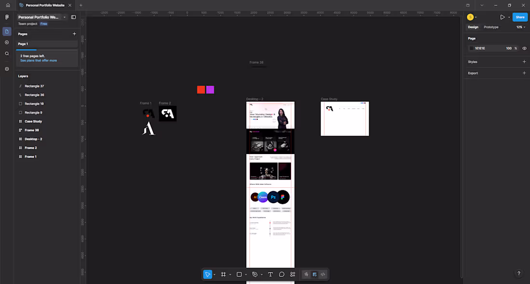The image size is (530, 284).
Task: Add a new page
Action: (74, 34)
